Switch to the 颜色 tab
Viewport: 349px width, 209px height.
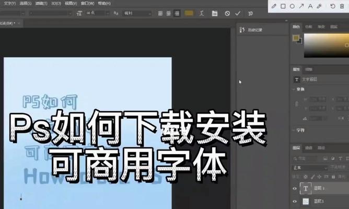tap(296, 27)
